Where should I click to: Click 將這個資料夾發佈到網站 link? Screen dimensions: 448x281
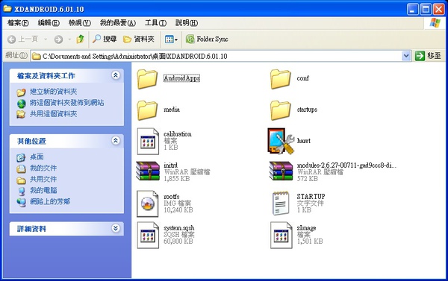(67, 103)
